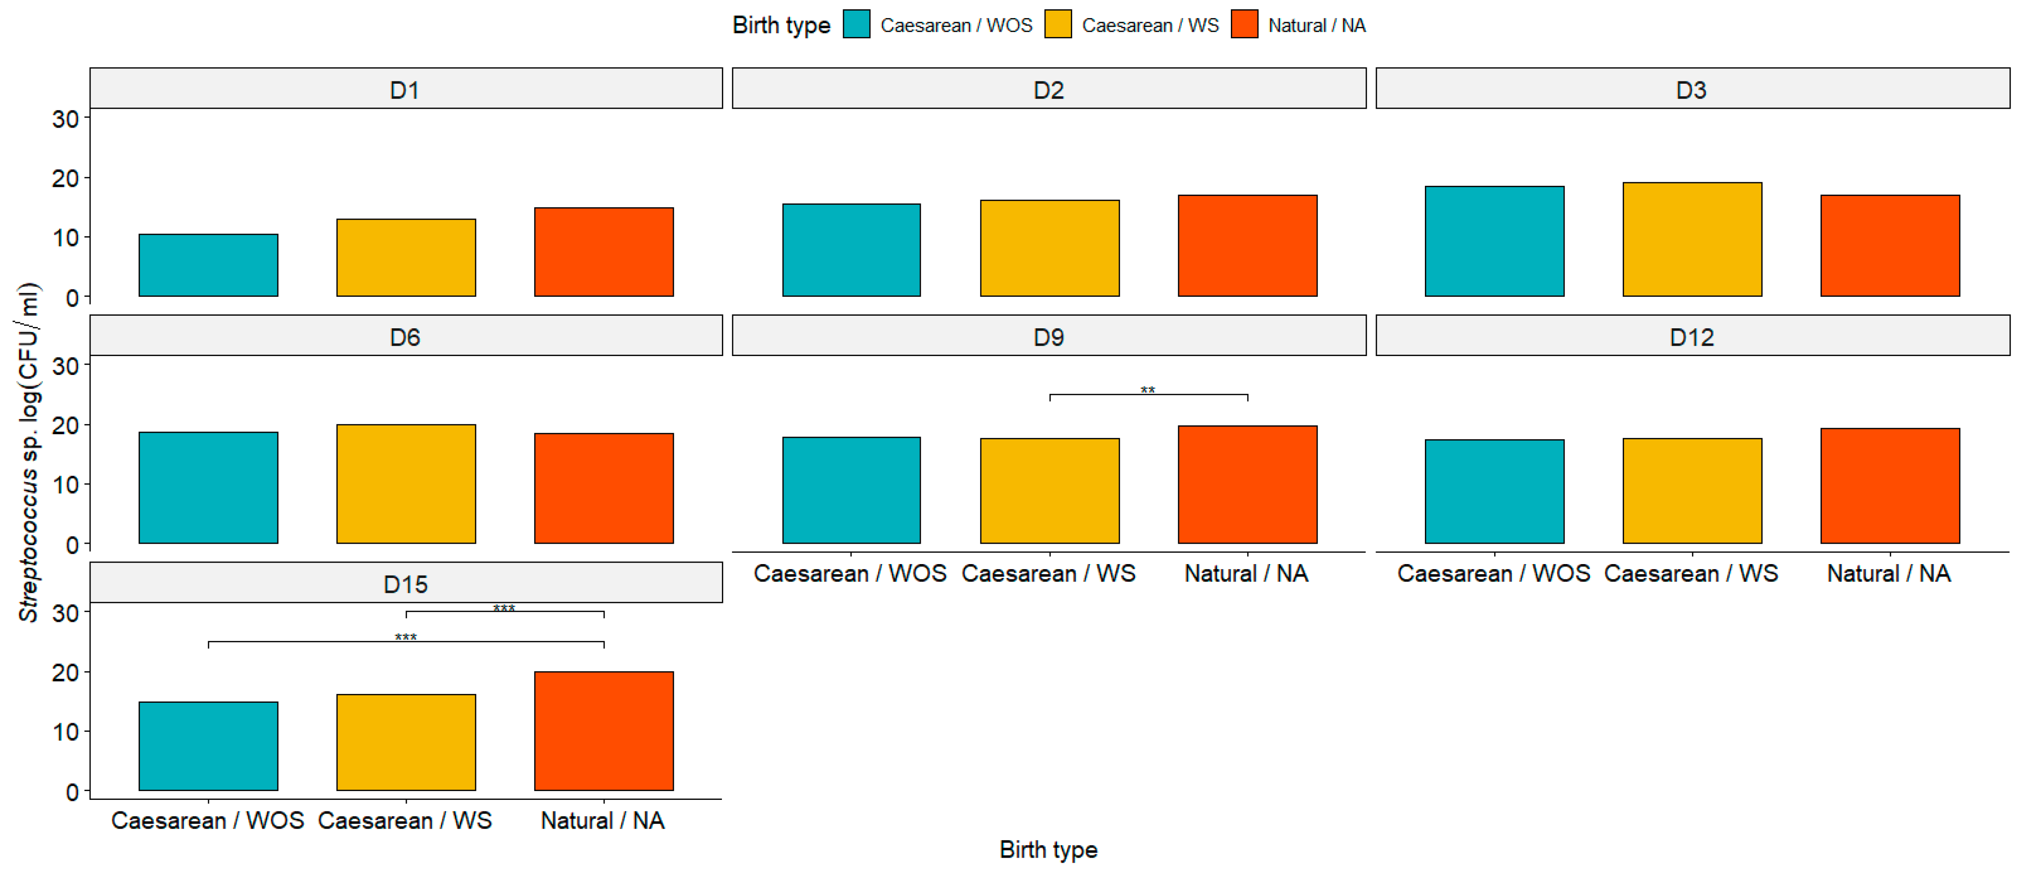The width and height of the screenshot is (2023, 872).
Task: Select the D2 panel header strip
Action: pos(1048,89)
